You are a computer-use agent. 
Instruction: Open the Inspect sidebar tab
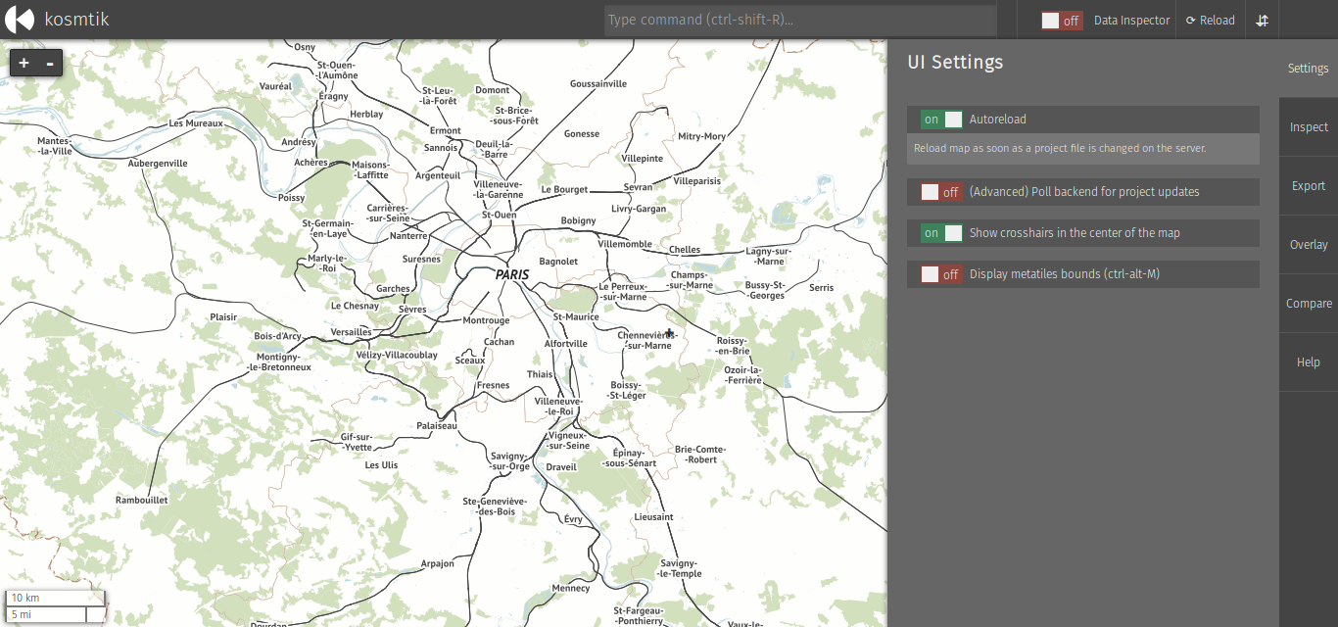point(1309,127)
